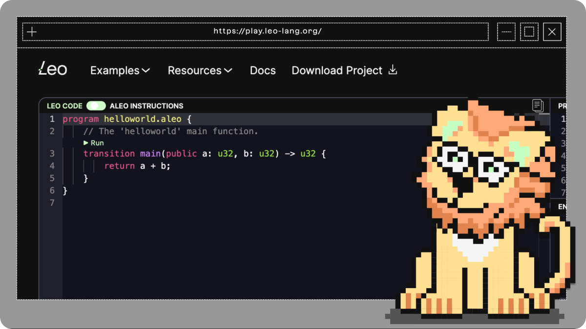This screenshot has width=586, height=329.
Task: Click the Leo logo
Action: click(53, 69)
